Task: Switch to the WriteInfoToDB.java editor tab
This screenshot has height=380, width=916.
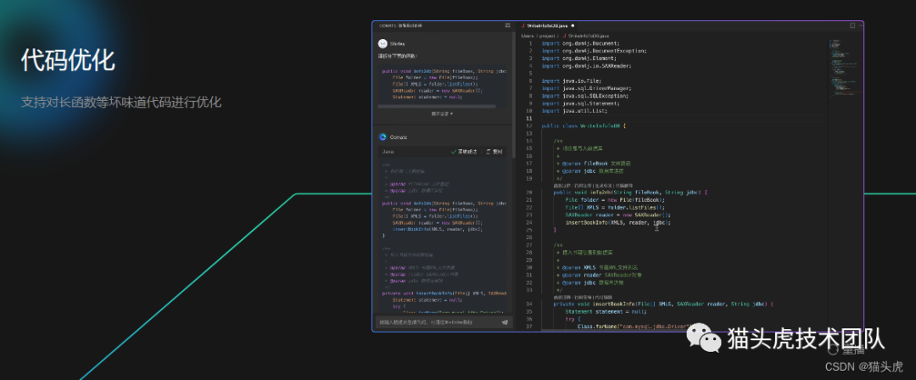Action: 547,25
